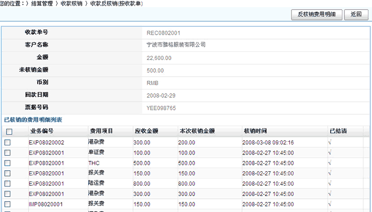Check the 陆运费 row checkbox

tap(8, 184)
